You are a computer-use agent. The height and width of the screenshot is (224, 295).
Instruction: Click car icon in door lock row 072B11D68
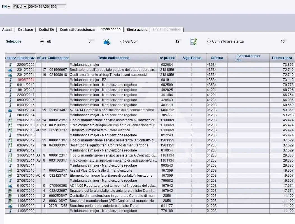[10, 206]
